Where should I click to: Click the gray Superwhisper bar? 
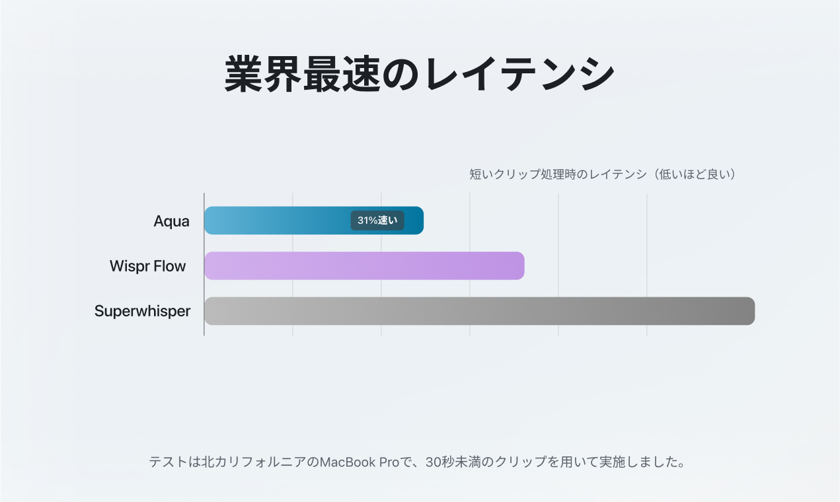(x=479, y=310)
